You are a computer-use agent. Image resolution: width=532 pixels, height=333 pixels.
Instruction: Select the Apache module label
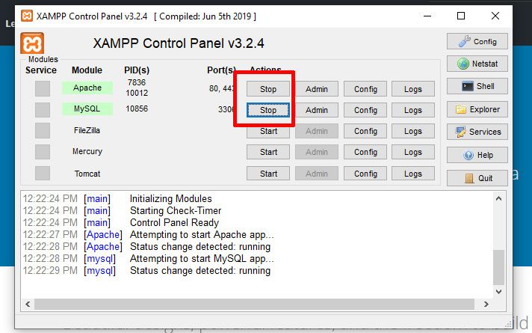[87, 88]
